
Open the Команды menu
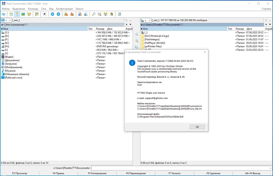coord(33,9)
